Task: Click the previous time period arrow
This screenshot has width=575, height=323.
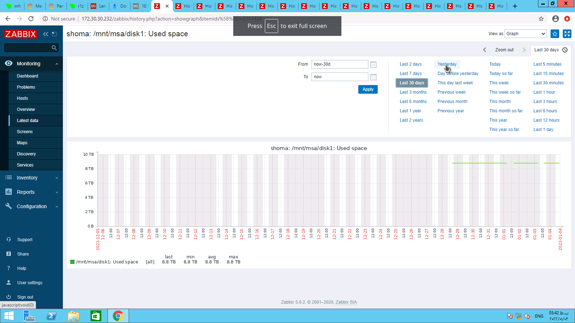Action: coord(484,50)
